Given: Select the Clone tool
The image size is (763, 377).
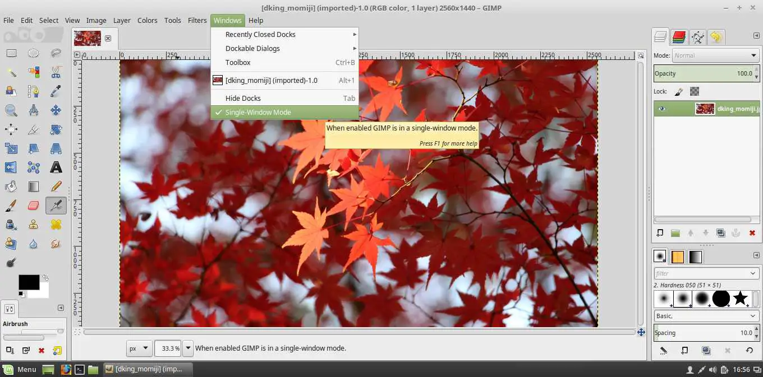Looking at the screenshot, I should point(33,224).
